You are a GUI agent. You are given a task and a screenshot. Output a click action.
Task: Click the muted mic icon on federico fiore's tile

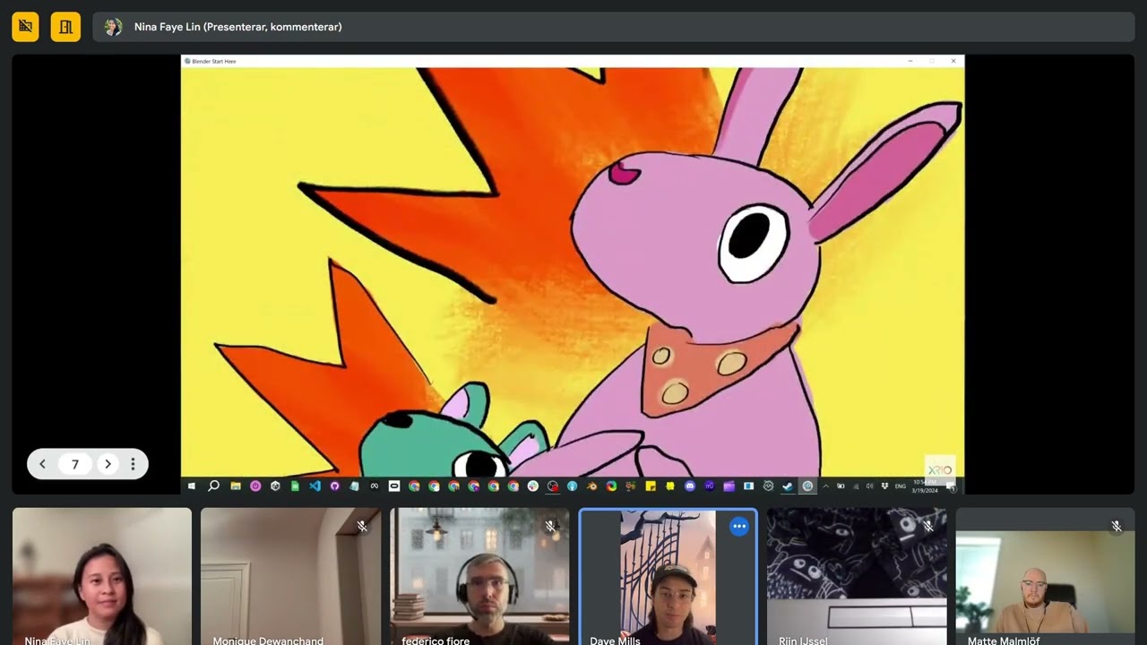click(x=551, y=527)
